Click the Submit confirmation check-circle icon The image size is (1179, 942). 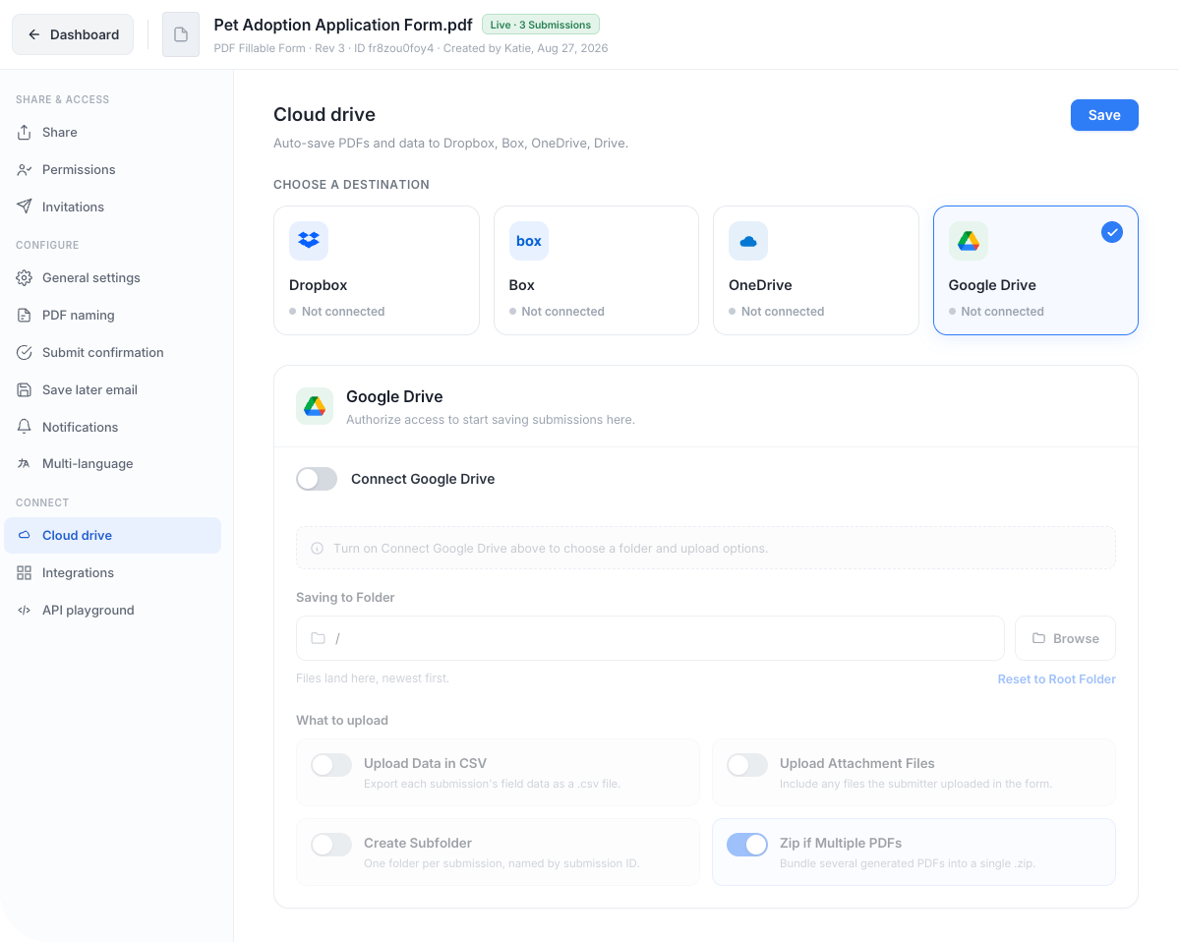[24, 353]
